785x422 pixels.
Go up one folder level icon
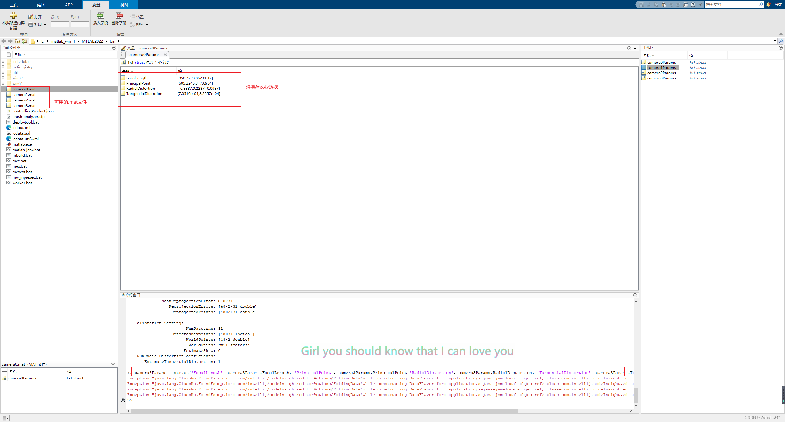click(18, 41)
